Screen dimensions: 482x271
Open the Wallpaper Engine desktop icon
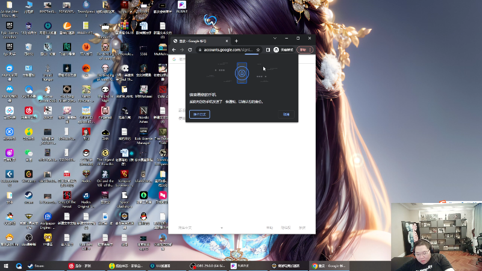[x=48, y=221]
